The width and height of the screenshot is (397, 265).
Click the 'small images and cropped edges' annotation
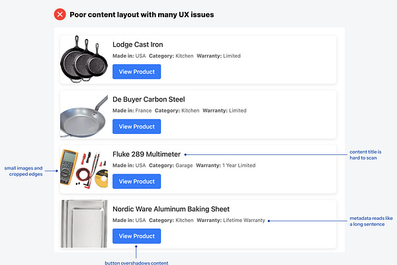coord(23,171)
